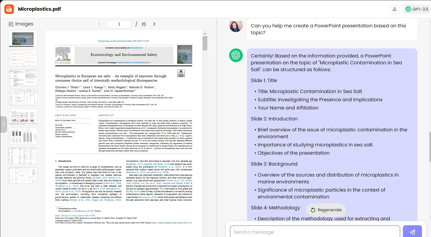This screenshot has height=237, width=431.
Task: Click the Images panel icon
Action: pyautogui.click(x=11, y=24)
